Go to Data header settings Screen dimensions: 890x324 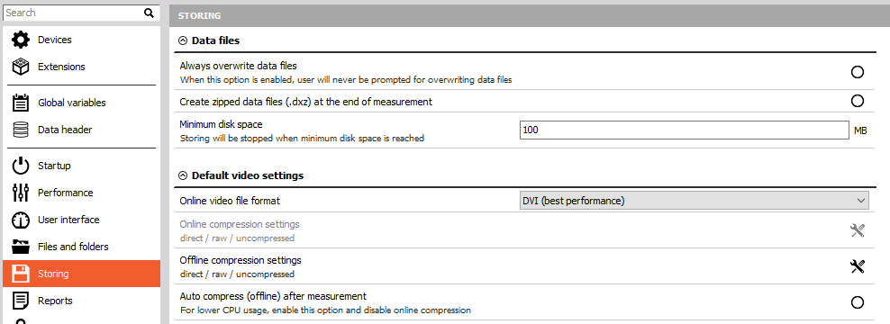tap(81, 130)
